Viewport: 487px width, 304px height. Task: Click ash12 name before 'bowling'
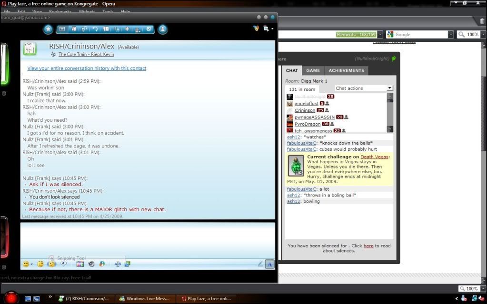point(293,201)
